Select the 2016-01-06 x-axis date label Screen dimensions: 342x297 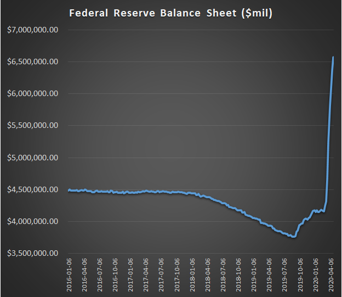click(x=69, y=275)
